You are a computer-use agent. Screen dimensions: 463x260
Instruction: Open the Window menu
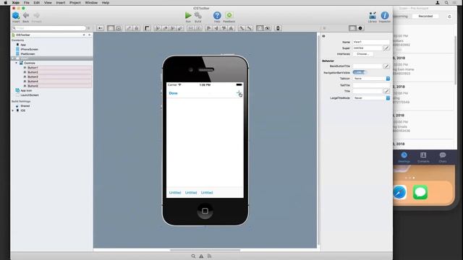coord(91,3)
